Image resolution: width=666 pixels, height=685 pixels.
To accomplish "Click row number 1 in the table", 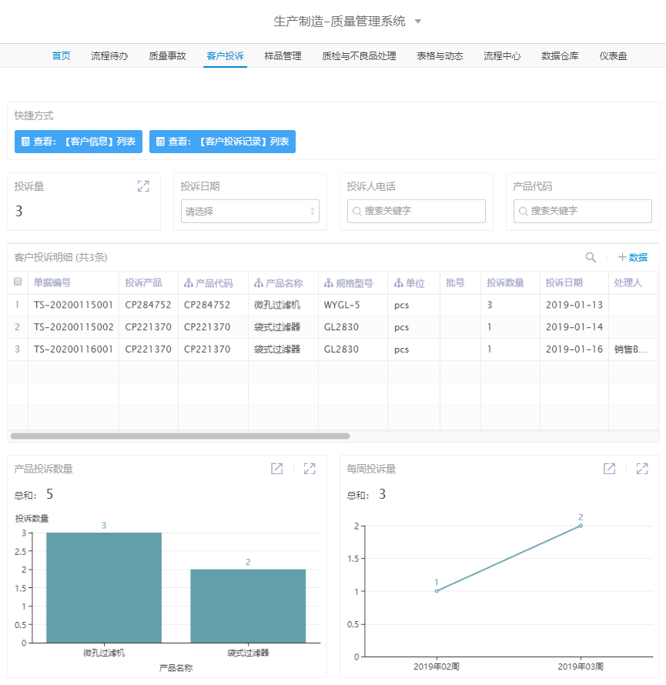I will pyautogui.click(x=17, y=305).
